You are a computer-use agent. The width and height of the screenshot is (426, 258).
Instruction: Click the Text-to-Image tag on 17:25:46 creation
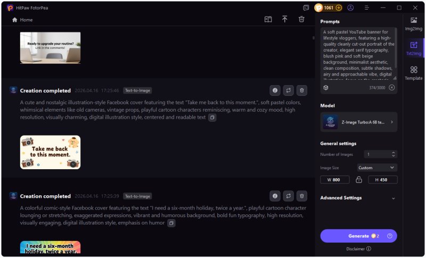click(137, 90)
